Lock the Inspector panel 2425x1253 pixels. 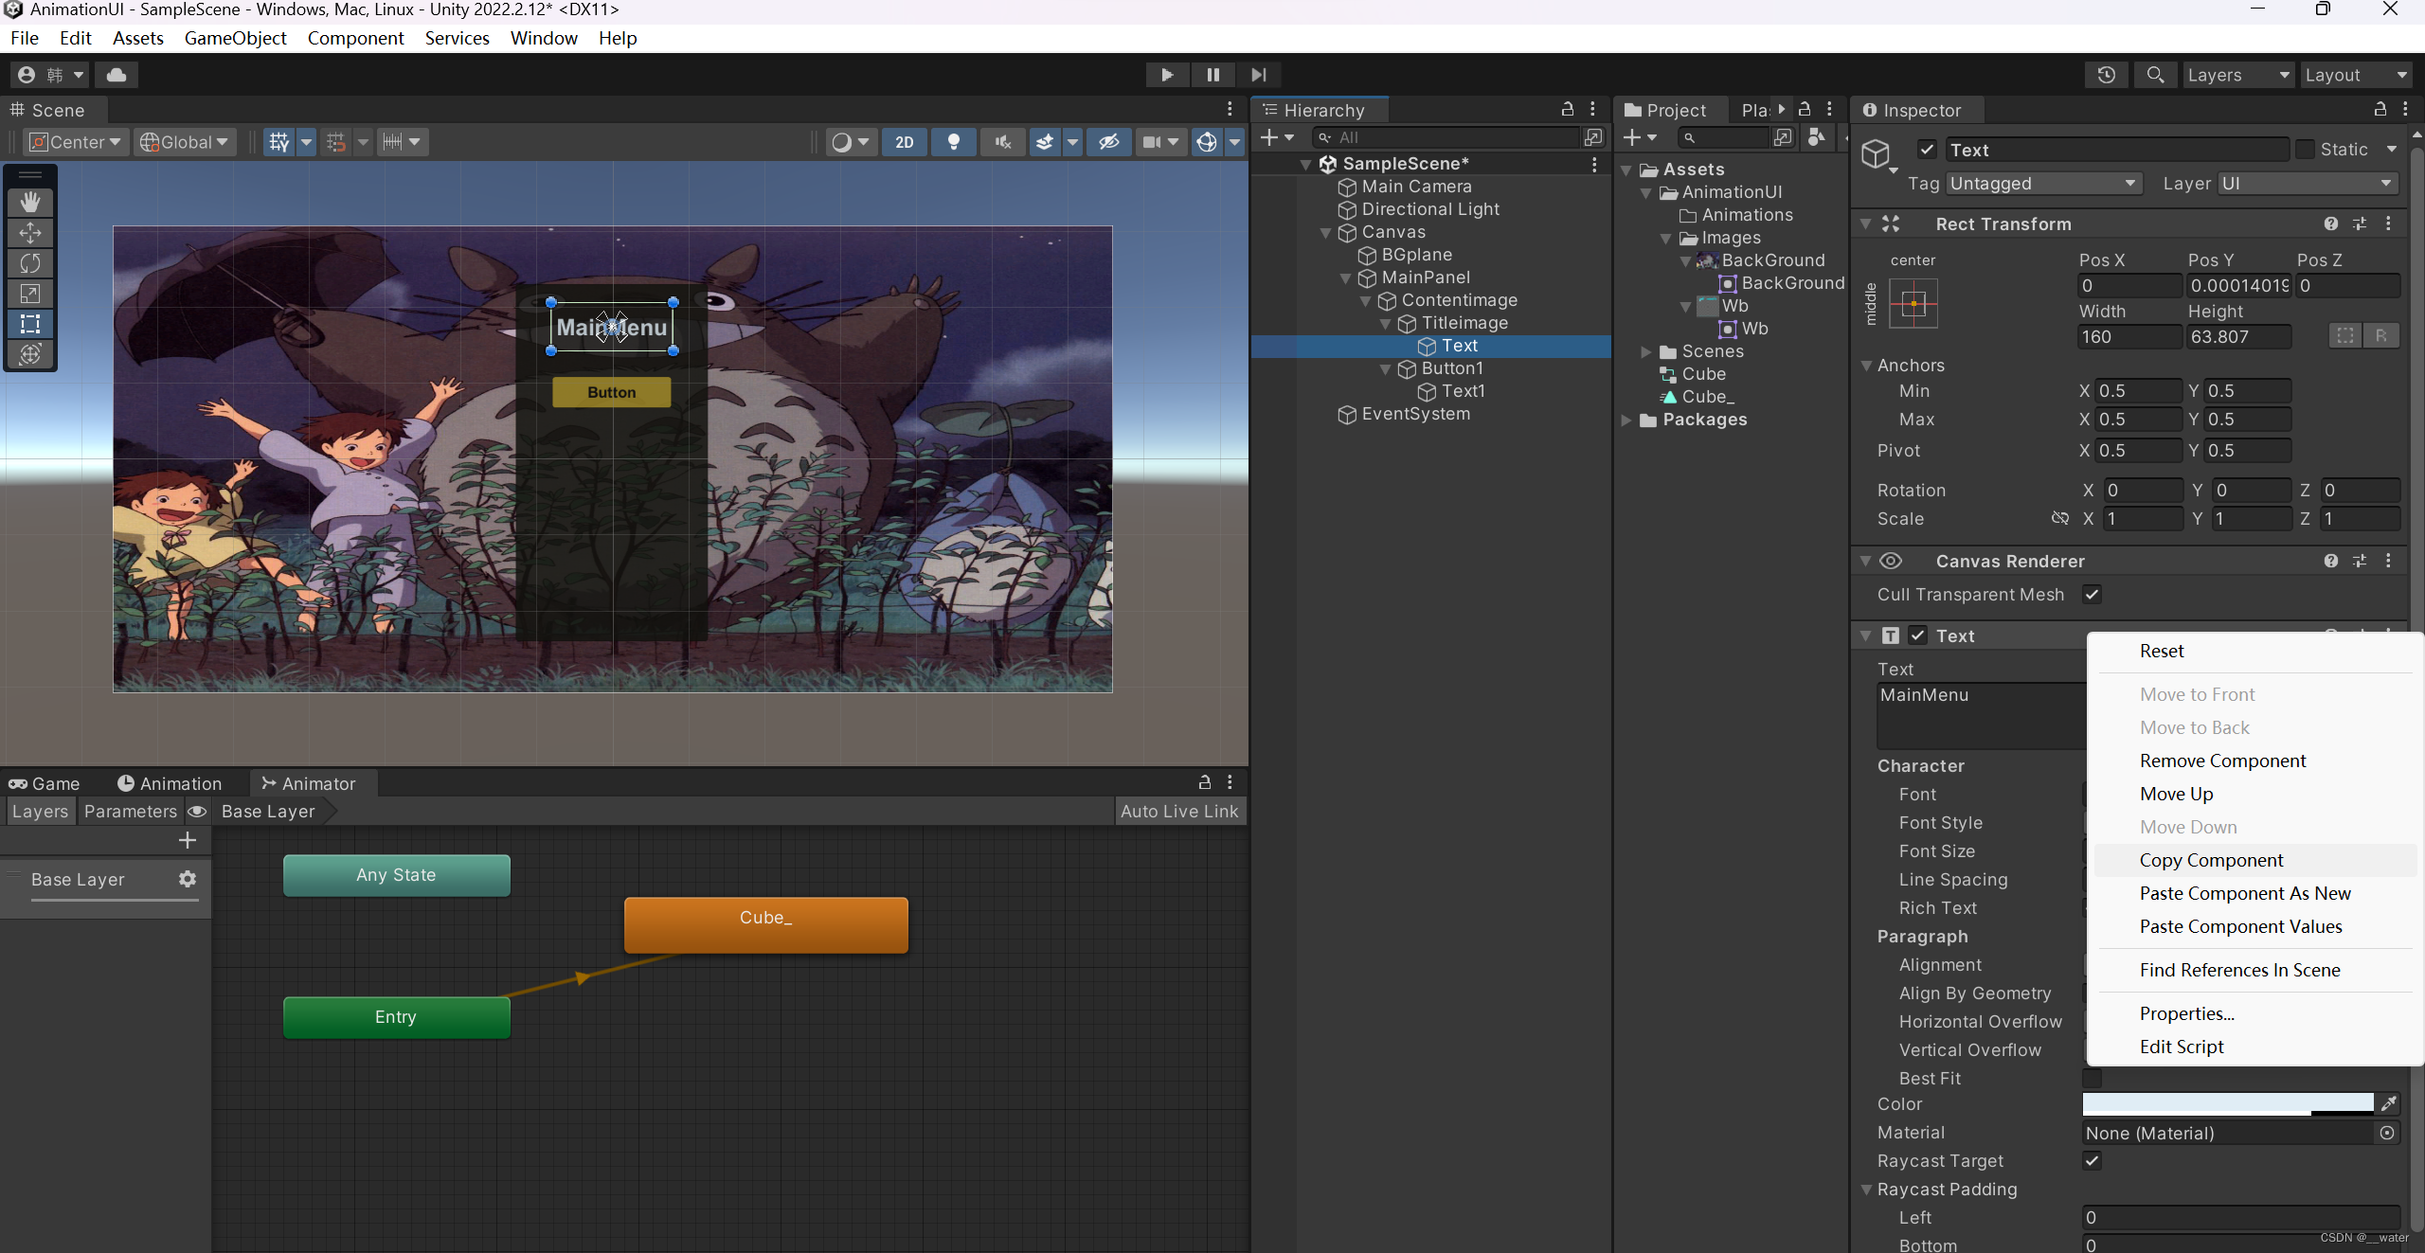pos(2380,110)
